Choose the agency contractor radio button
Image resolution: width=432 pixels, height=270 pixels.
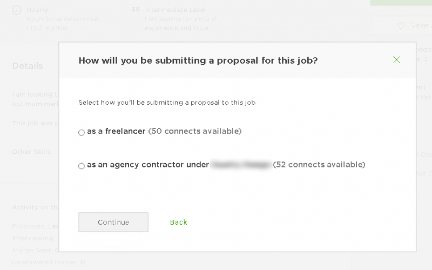pos(82,166)
